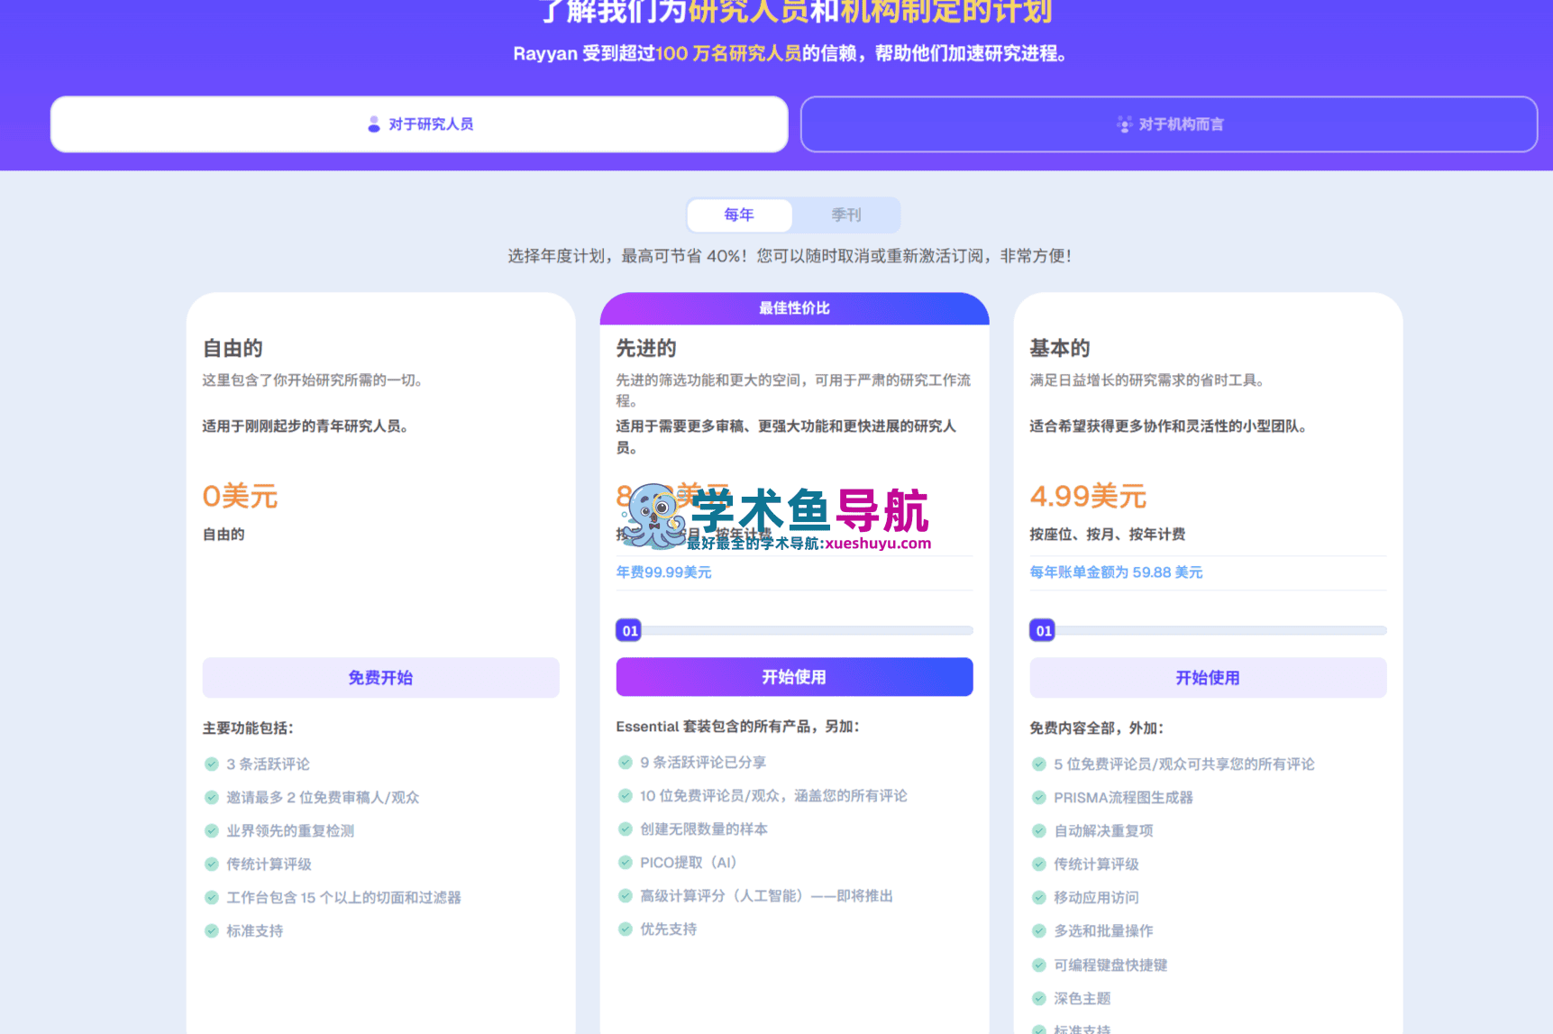Click the check icon next to 3 条活跃评论
1553x1034 pixels.
(212, 764)
